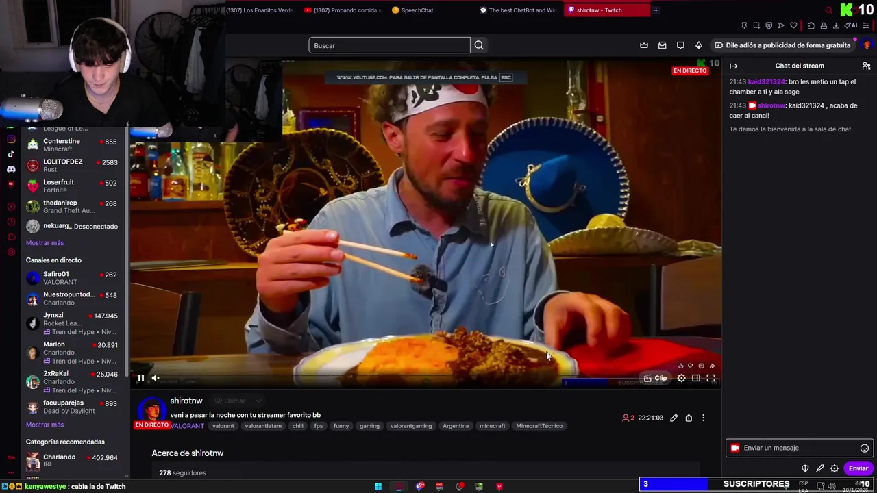Open the Prime loot crown icon
This screenshot has width=877, height=493.
[644, 45]
